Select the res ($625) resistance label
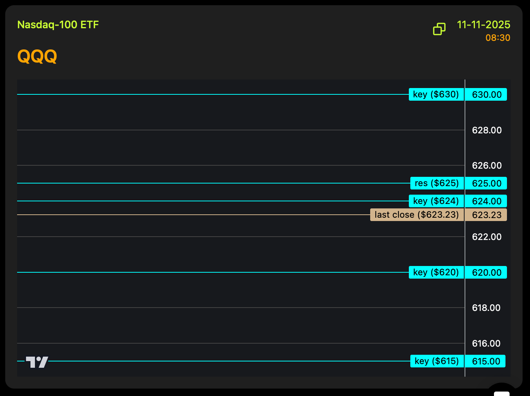This screenshot has width=530, height=396. coord(437,183)
